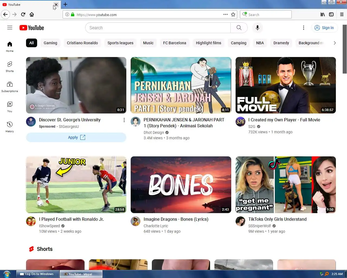Open the JUNIOR football video thumbnail
347x278 pixels.
76,185
